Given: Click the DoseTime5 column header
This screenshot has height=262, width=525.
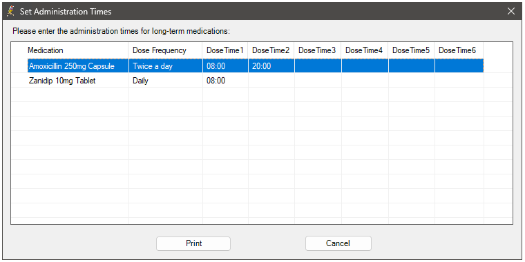Looking at the screenshot, I should (411, 50).
